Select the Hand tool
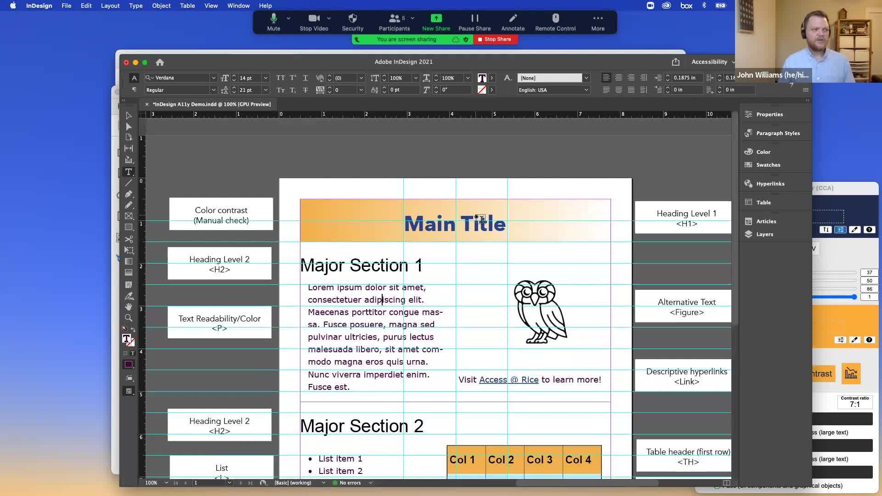 [x=129, y=307]
